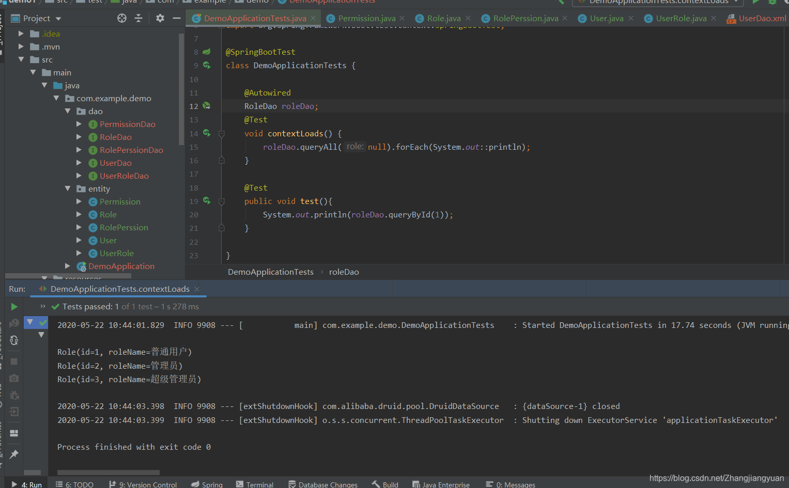Collapse the com.example.demo package

pos(56,98)
